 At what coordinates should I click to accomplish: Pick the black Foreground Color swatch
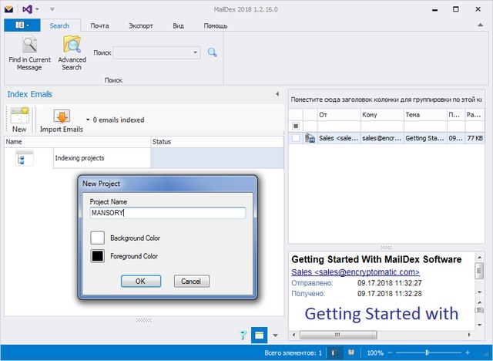[98, 256]
